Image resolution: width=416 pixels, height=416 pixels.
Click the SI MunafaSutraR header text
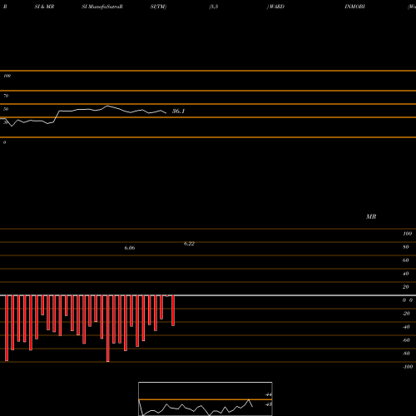point(102,7)
